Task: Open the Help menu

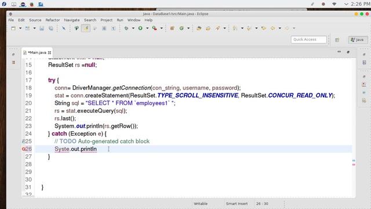Action: coord(148,20)
